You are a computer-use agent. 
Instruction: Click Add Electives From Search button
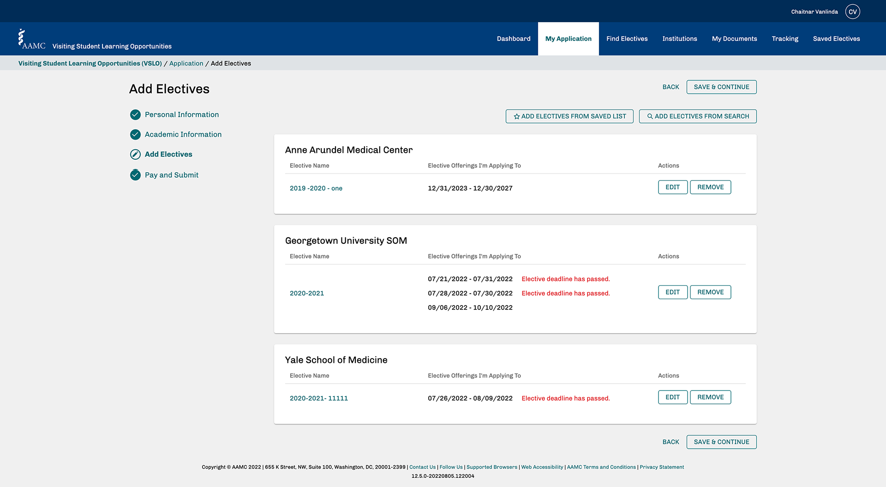point(698,116)
